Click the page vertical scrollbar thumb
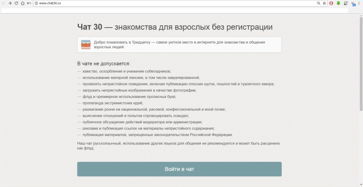 (361, 63)
